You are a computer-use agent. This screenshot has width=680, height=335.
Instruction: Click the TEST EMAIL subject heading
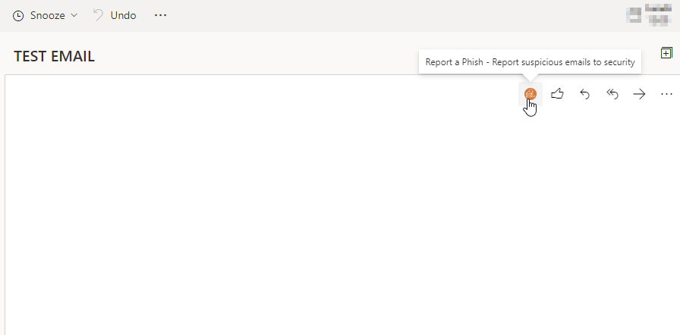(x=54, y=57)
